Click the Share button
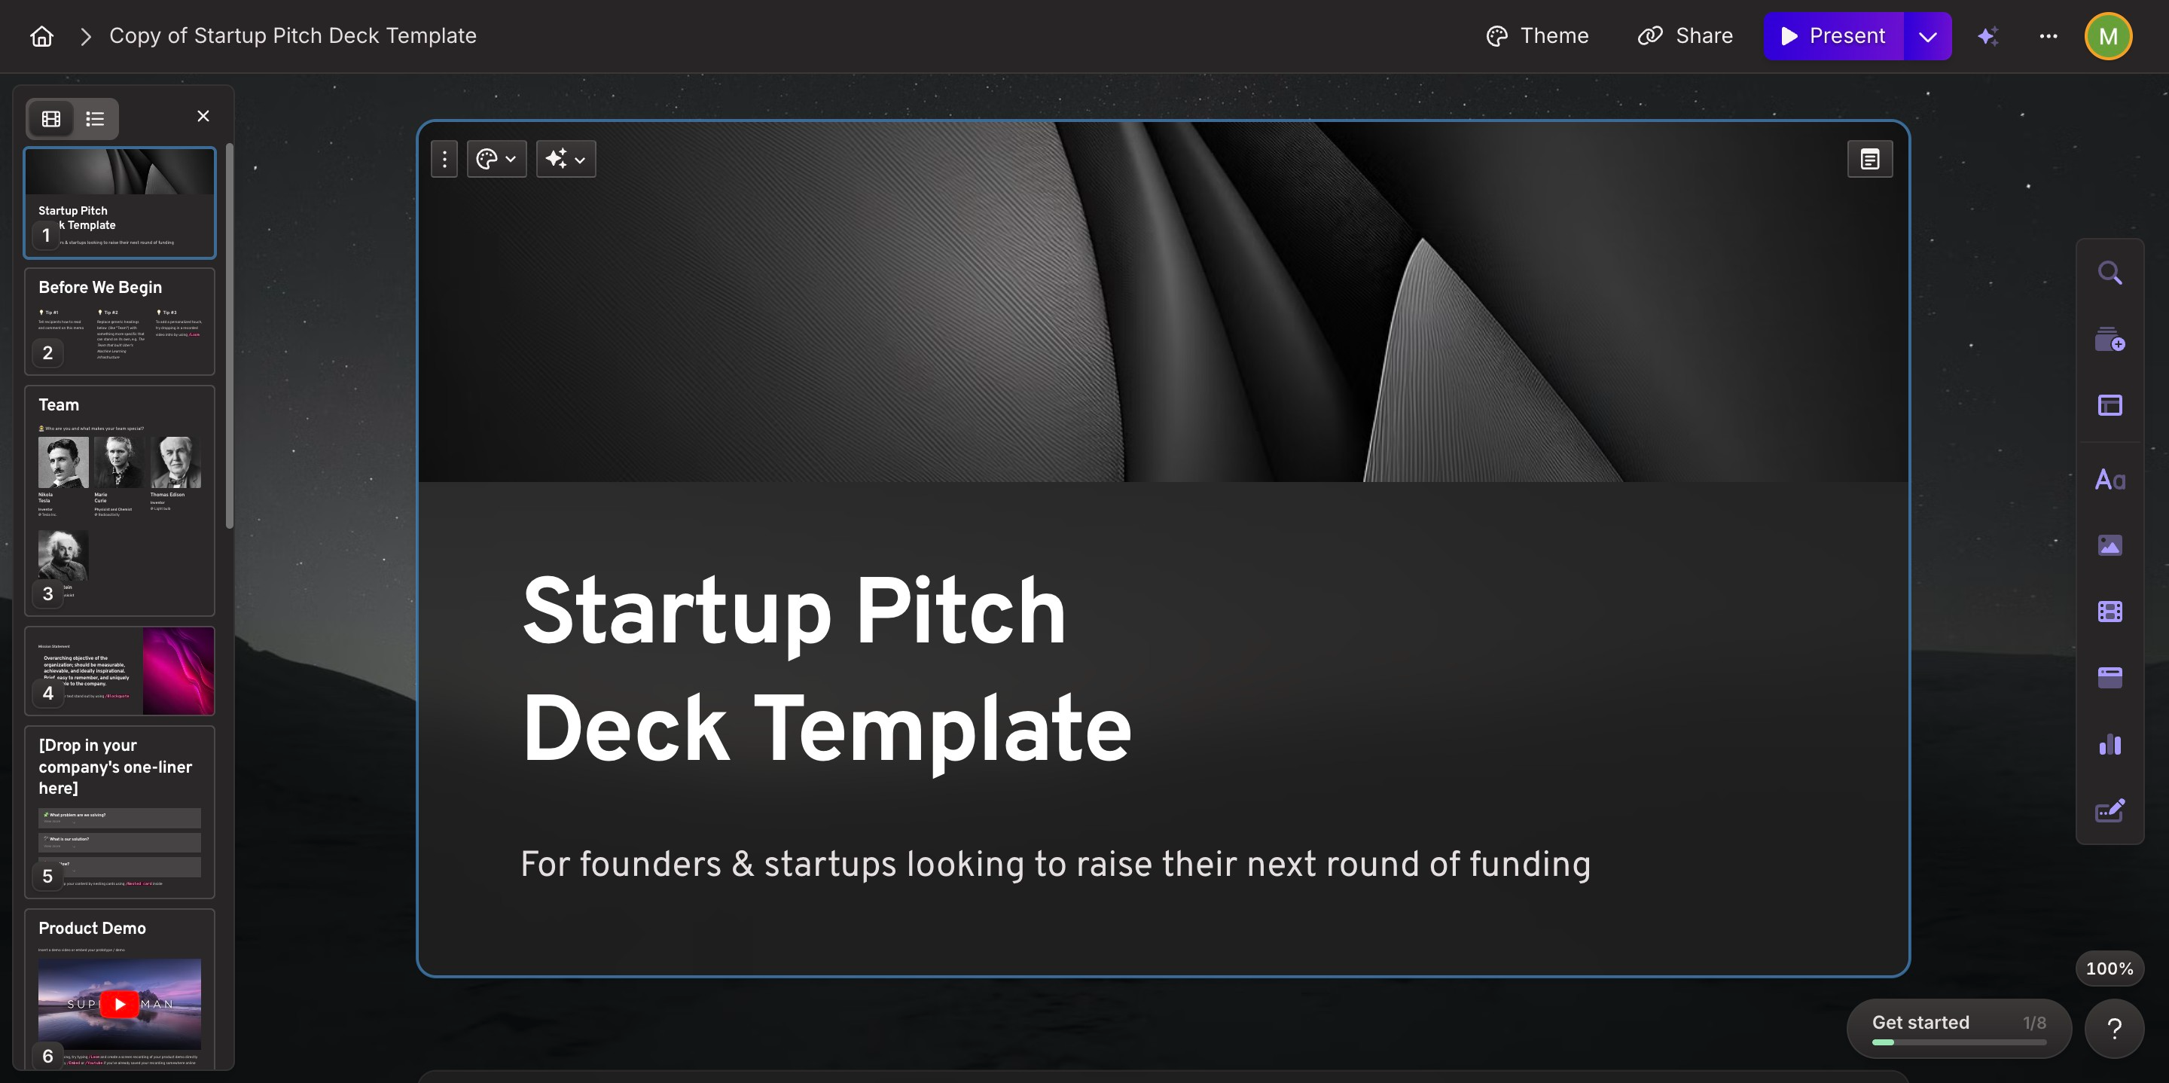Viewport: 2169px width, 1083px height. [1685, 36]
